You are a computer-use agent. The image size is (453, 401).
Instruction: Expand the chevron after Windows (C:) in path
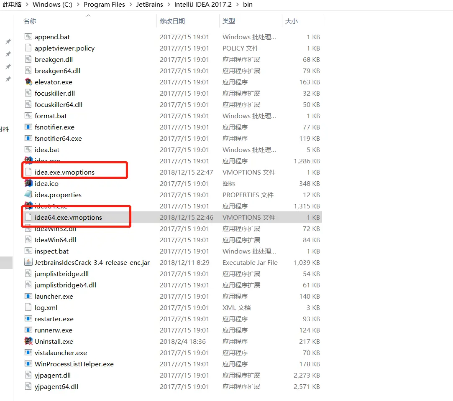(x=78, y=5)
